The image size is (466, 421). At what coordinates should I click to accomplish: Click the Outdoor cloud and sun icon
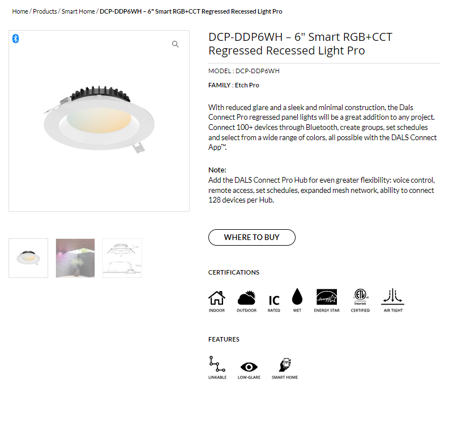[x=246, y=298]
